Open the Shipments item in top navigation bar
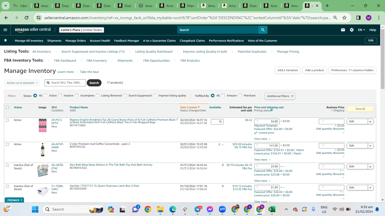Image resolution: width=385 pixels, height=216 pixels. tap(54, 40)
